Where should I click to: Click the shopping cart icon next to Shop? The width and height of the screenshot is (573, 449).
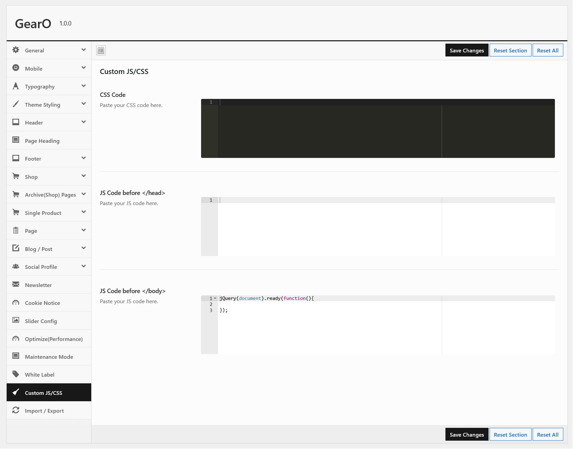tap(16, 176)
